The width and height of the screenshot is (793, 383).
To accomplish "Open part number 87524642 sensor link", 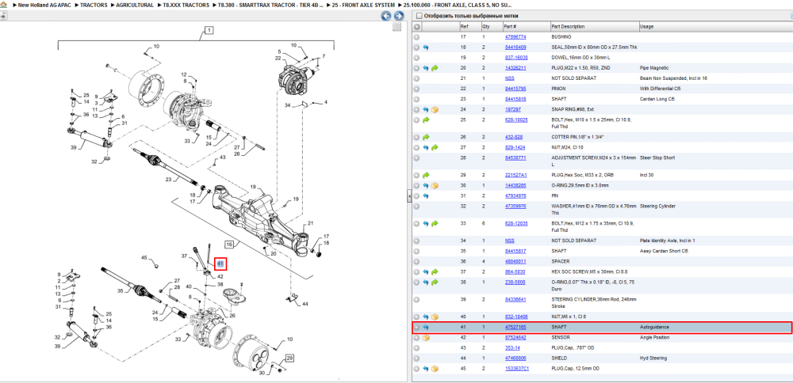I will (515, 338).
